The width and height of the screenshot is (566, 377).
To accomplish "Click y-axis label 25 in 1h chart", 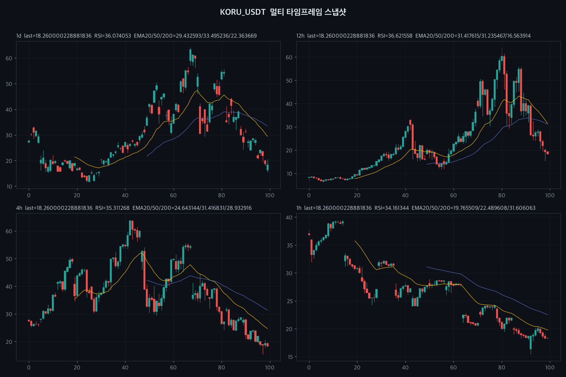I will click(289, 301).
